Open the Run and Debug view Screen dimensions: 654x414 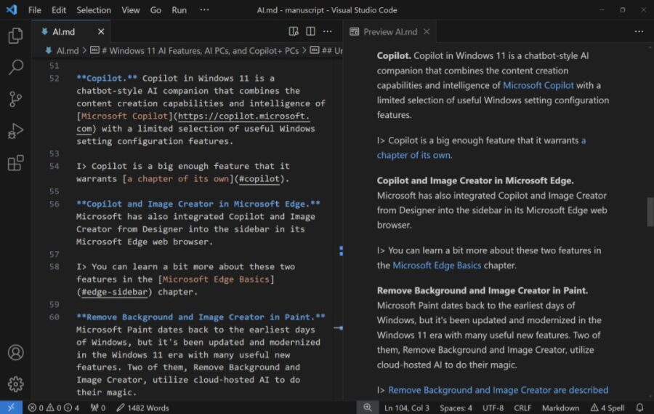coord(15,132)
